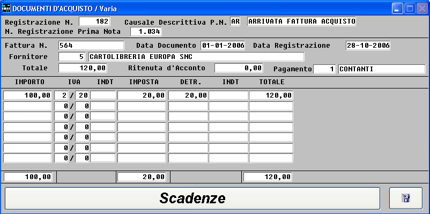The image size is (430, 214).
Task: Select the Fattura N. field with 564
Action: [91, 46]
